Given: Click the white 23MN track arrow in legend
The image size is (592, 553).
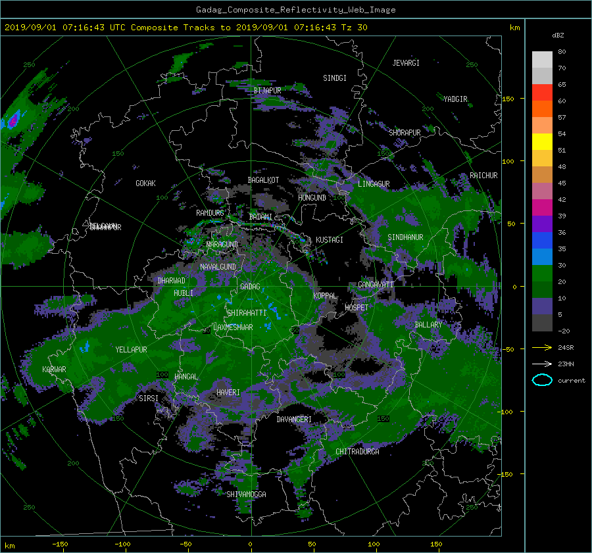Looking at the screenshot, I should pos(542,364).
